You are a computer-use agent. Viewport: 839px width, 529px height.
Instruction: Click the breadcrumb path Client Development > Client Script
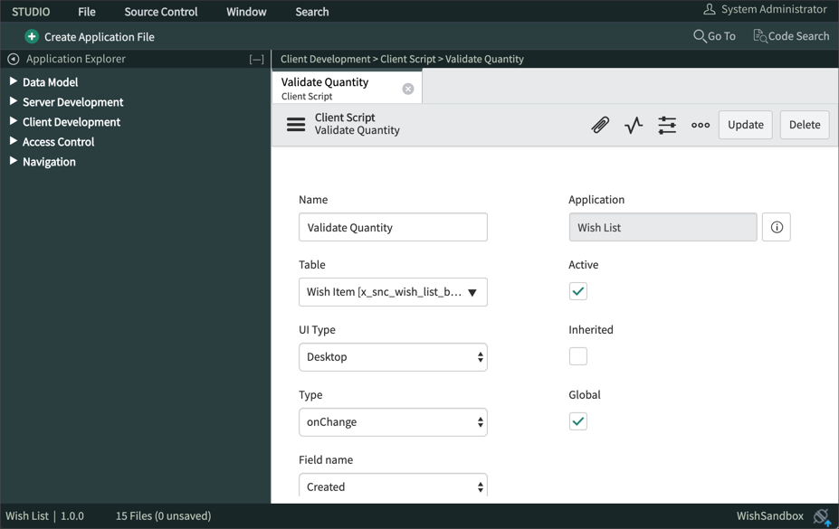click(358, 59)
